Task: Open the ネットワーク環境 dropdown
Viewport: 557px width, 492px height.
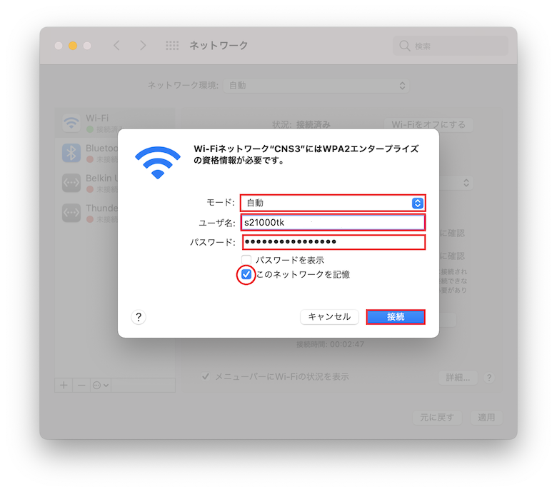Action: click(x=316, y=86)
